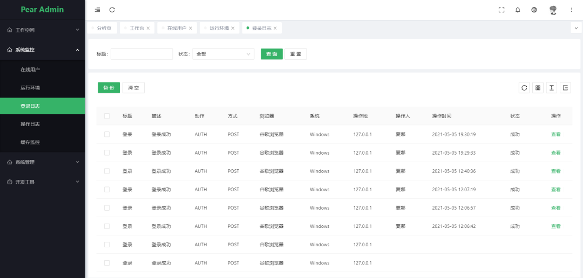This screenshot has width=583, height=278.
Task: Open the user avatar menu
Action: (553, 10)
